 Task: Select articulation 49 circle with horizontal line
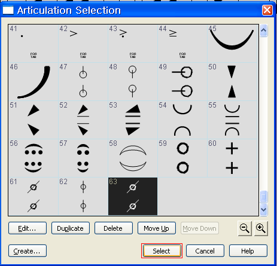tap(182, 81)
